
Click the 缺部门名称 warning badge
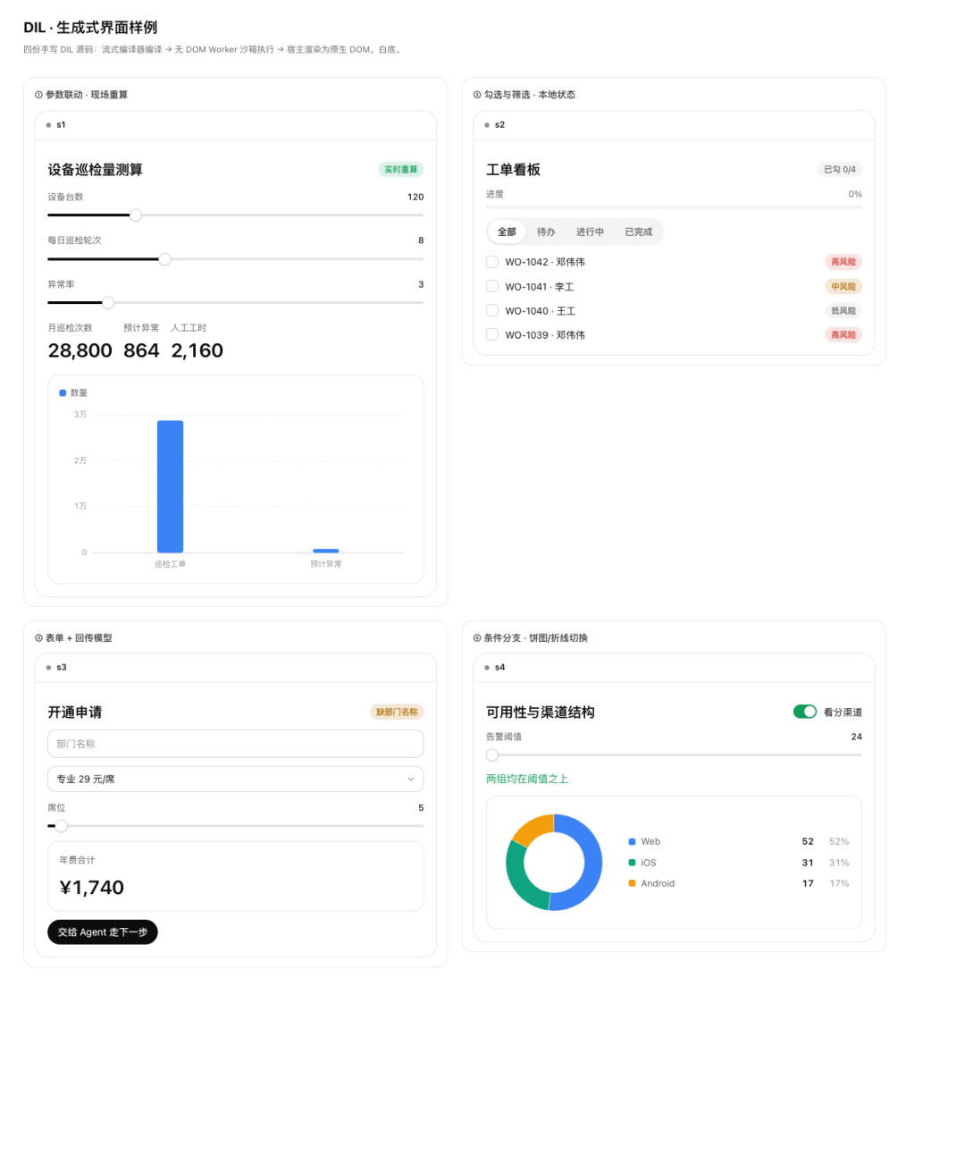click(397, 712)
